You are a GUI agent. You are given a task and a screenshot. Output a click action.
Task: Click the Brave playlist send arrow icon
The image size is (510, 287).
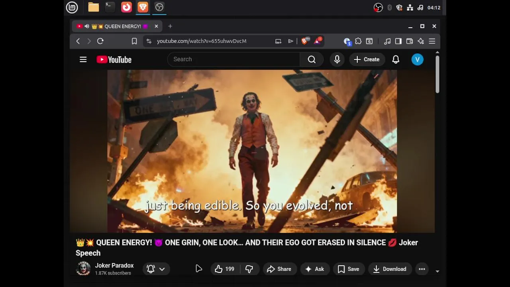coord(291,41)
